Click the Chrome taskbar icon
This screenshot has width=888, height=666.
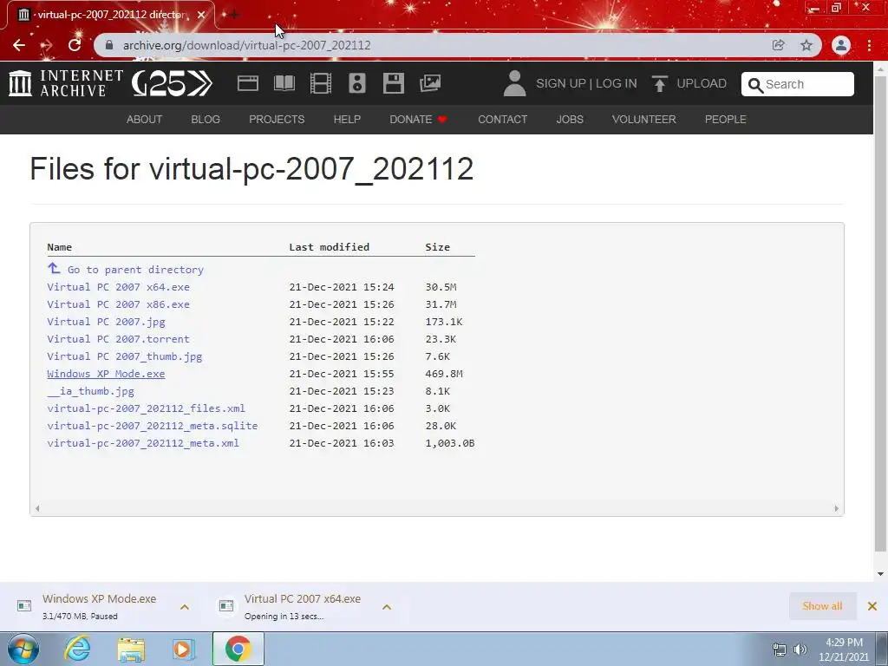238,649
